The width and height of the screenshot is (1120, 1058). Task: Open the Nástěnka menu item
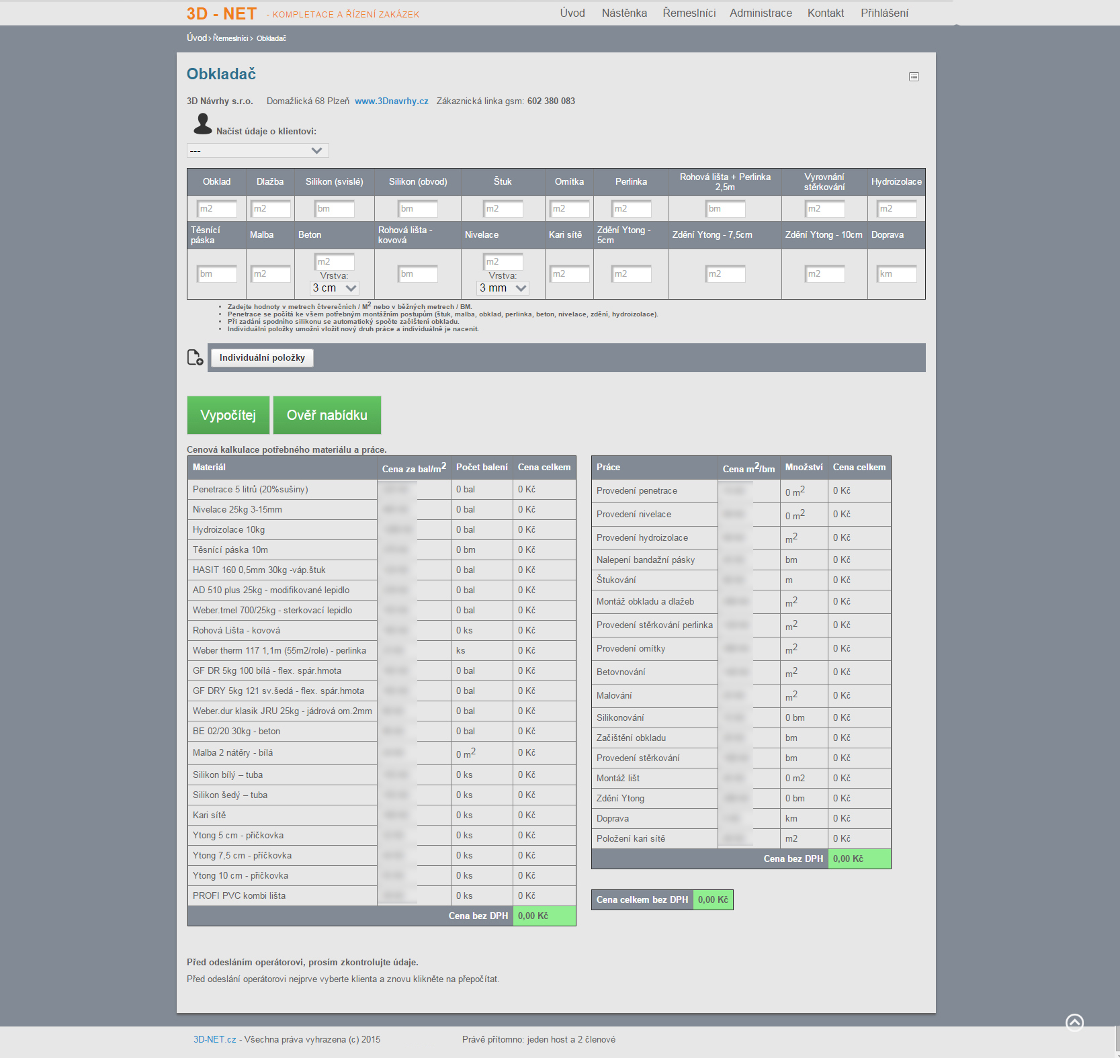point(624,13)
